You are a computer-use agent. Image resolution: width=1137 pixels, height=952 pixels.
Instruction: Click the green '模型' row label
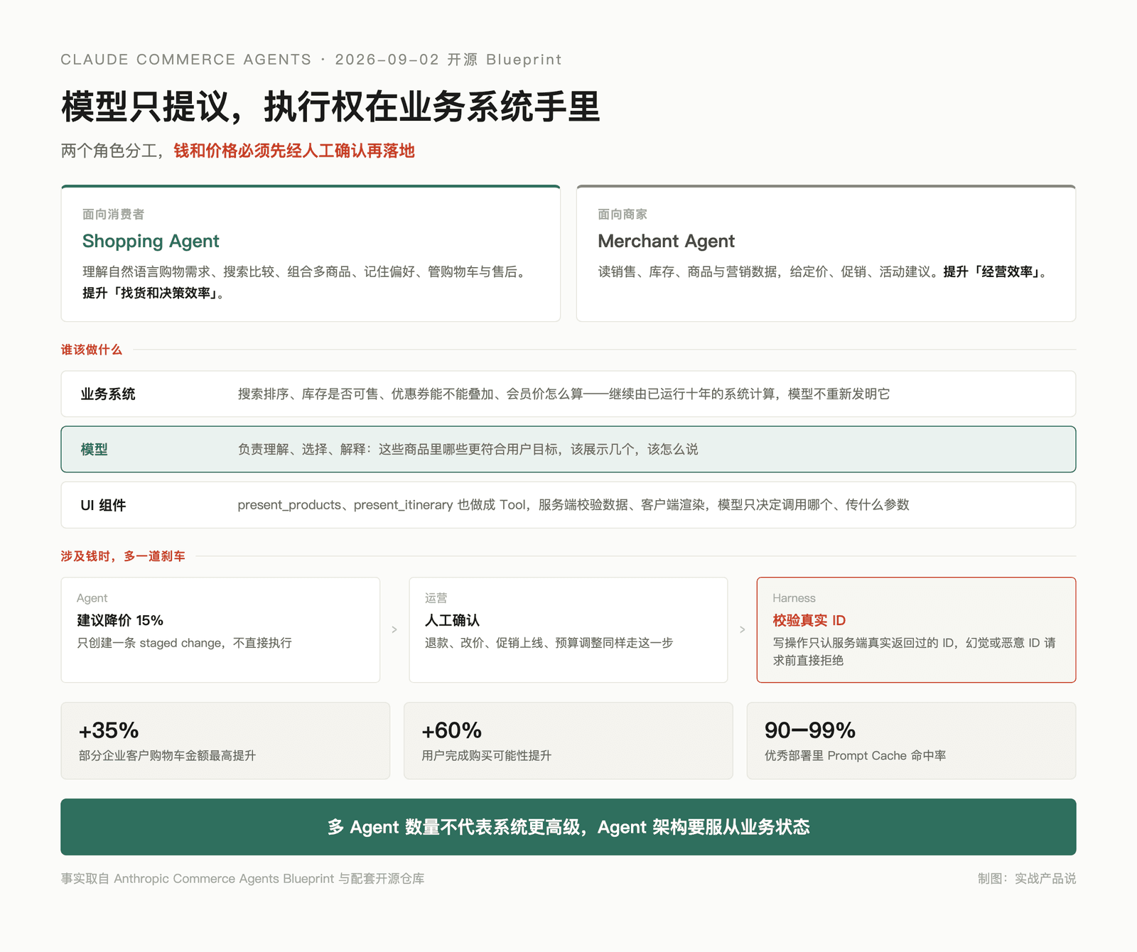(x=94, y=450)
